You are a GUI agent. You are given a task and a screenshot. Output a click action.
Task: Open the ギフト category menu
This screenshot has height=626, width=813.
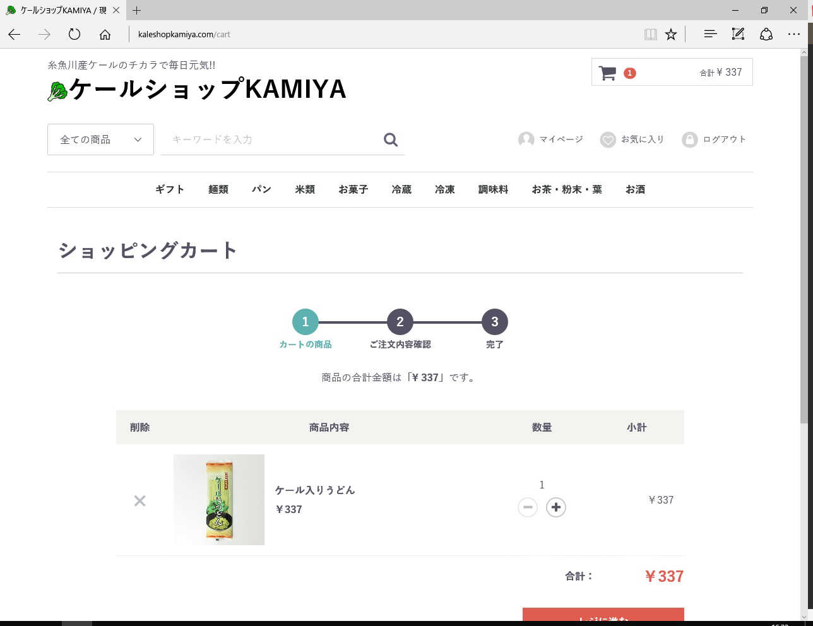170,189
